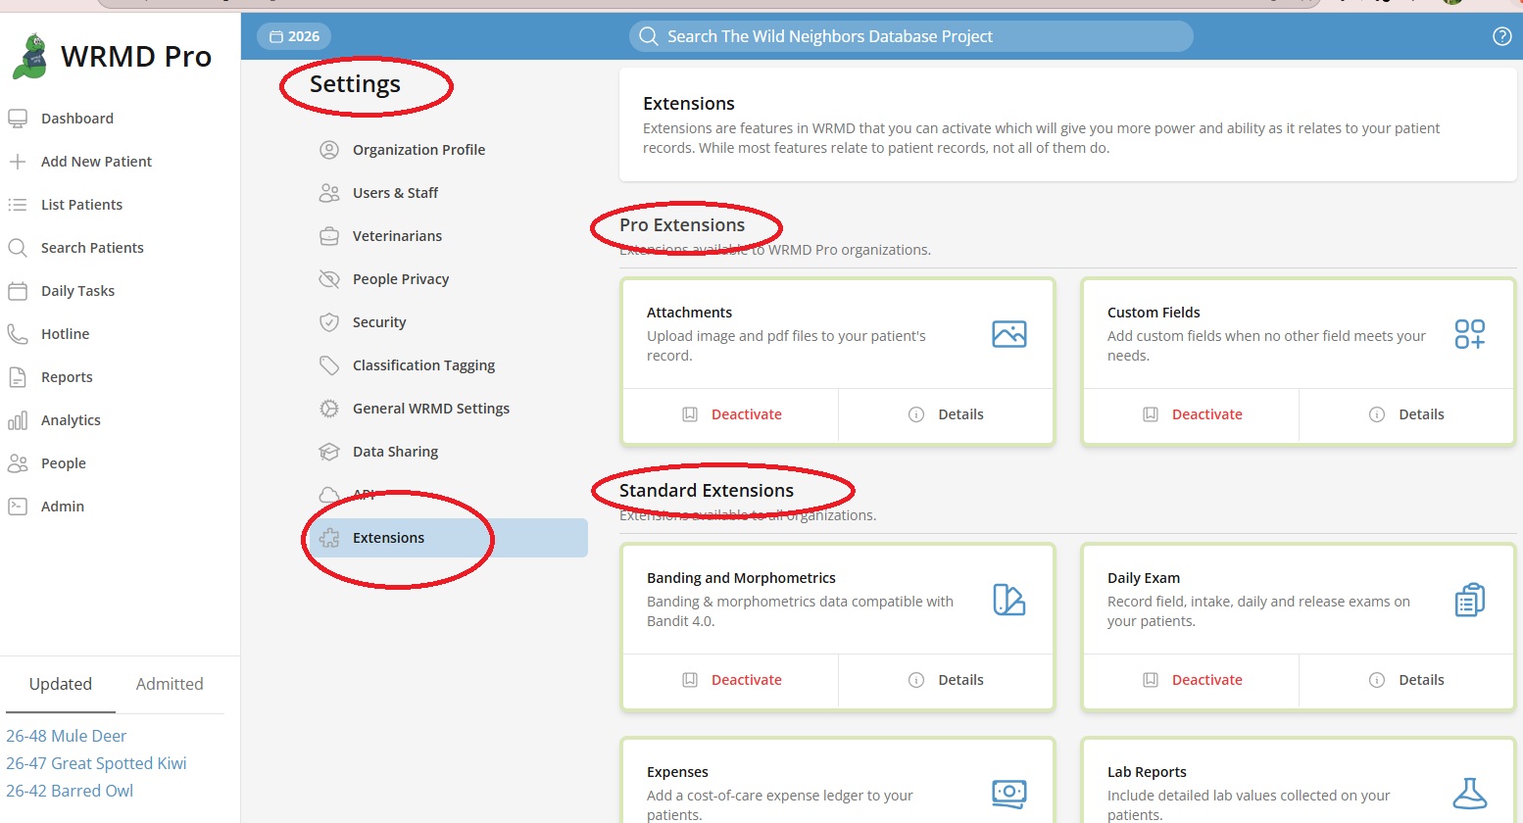Image resolution: width=1523 pixels, height=823 pixels.
Task: Click the Extensions puzzle piece icon
Action: click(x=329, y=538)
